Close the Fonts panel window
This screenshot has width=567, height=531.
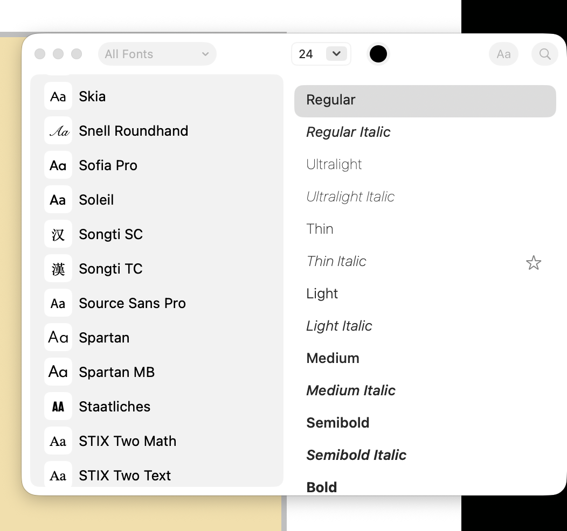40,54
